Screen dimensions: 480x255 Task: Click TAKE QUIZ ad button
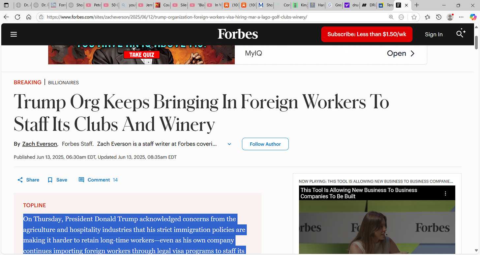click(141, 55)
